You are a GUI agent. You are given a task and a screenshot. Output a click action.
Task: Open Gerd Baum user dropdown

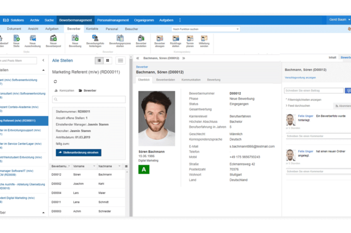click(339, 20)
